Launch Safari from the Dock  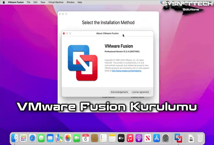(x=32, y=138)
